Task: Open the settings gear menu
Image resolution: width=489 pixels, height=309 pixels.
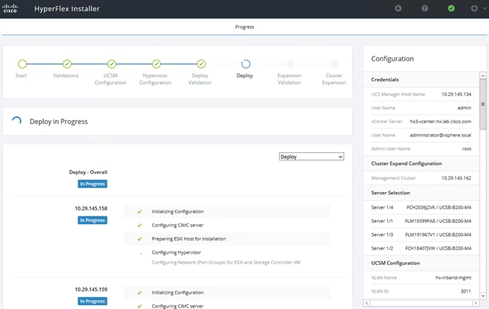Action: click(474, 9)
